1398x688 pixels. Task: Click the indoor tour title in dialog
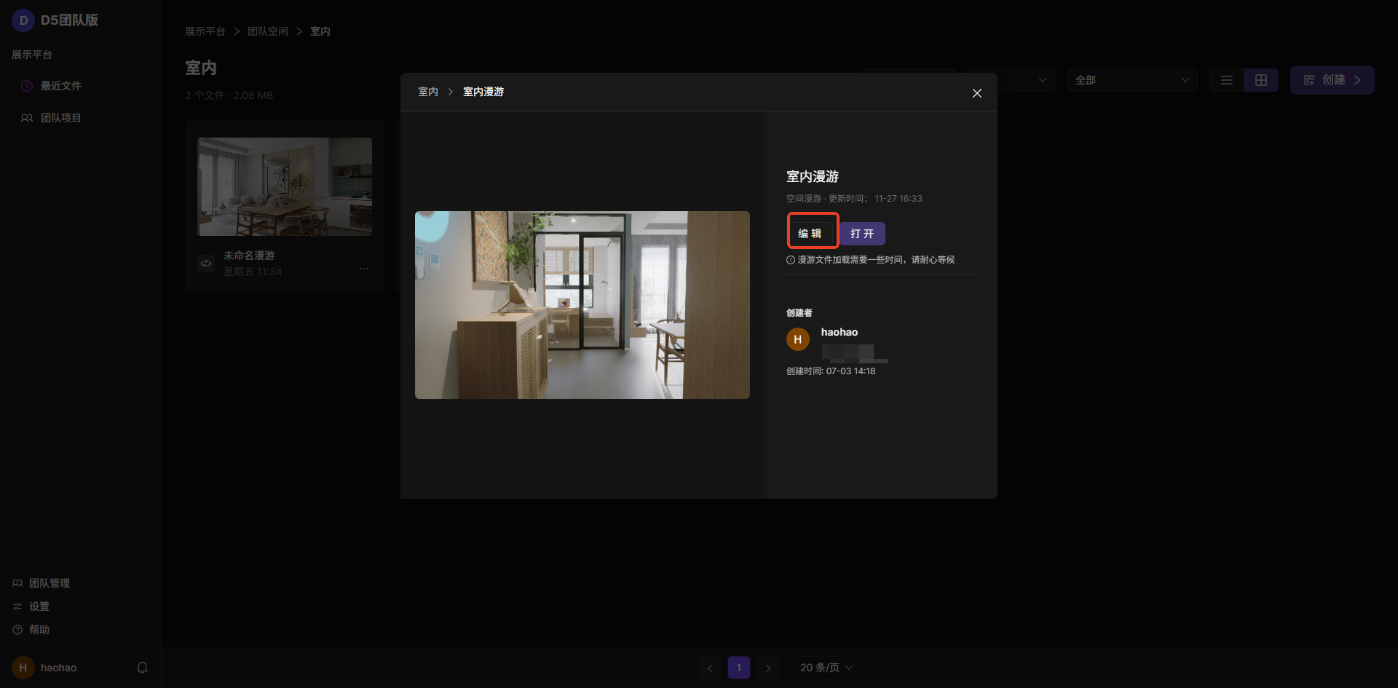click(813, 177)
